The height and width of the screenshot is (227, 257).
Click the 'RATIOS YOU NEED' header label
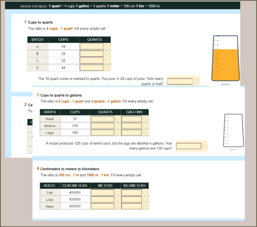[33, 6]
